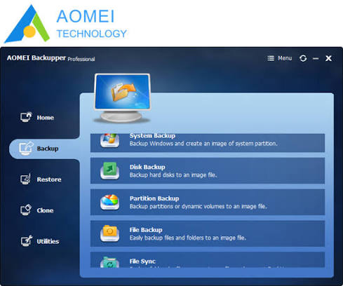Close the AOMEI Backupper window

tap(328, 58)
